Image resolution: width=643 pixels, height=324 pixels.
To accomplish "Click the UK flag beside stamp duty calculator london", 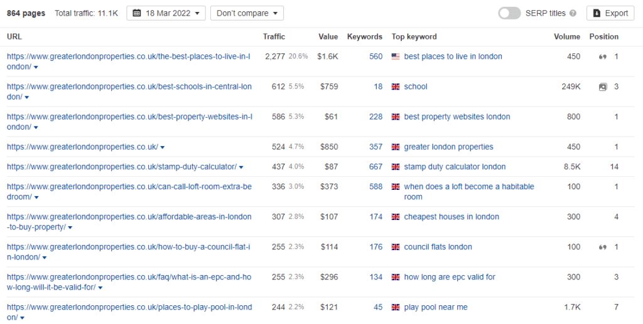I will tap(396, 167).
